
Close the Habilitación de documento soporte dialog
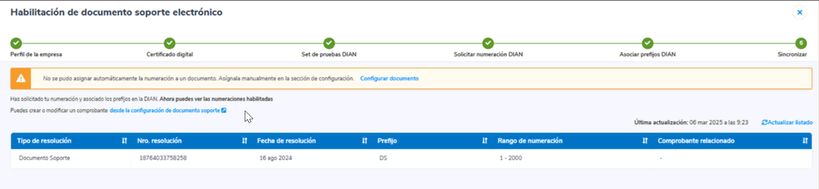click(x=800, y=12)
